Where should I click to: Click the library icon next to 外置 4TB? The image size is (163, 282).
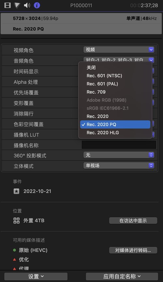(x=16, y=221)
